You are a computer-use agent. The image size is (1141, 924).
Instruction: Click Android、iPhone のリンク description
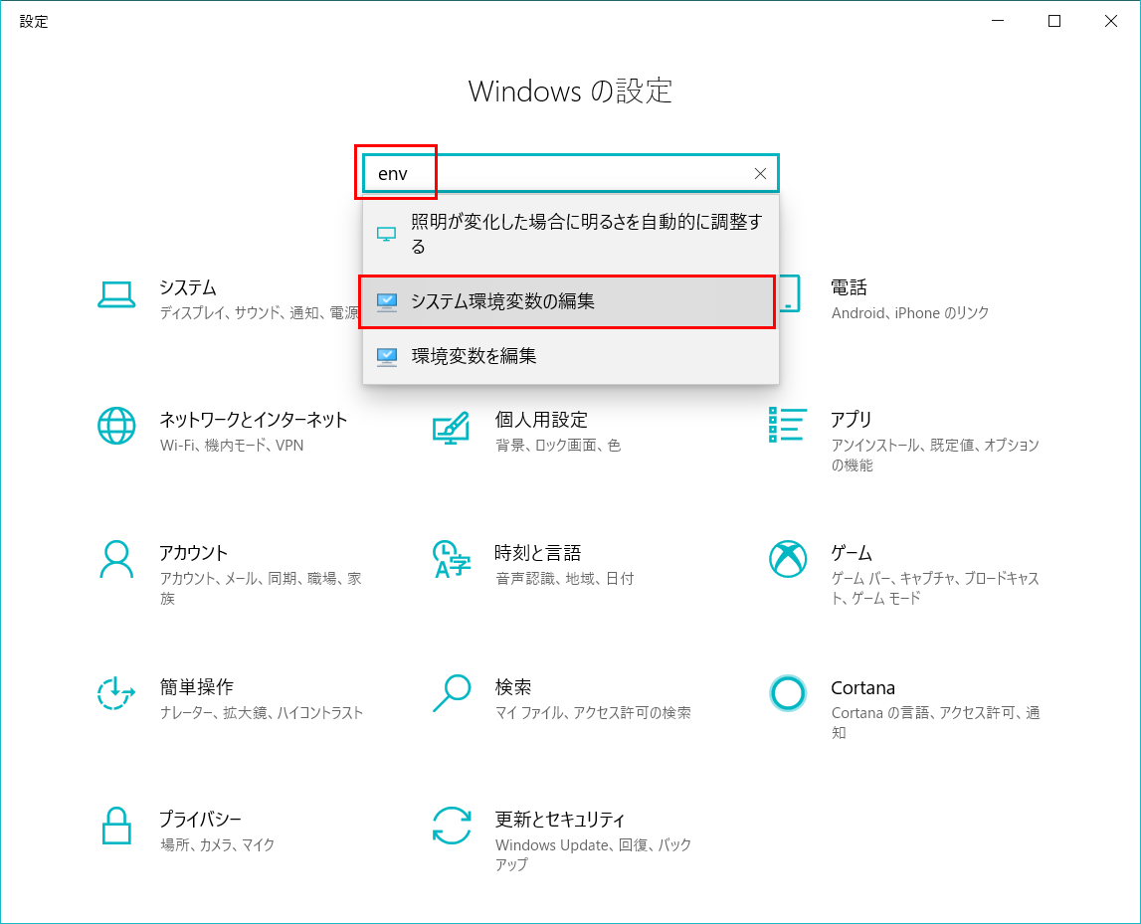pos(909,313)
